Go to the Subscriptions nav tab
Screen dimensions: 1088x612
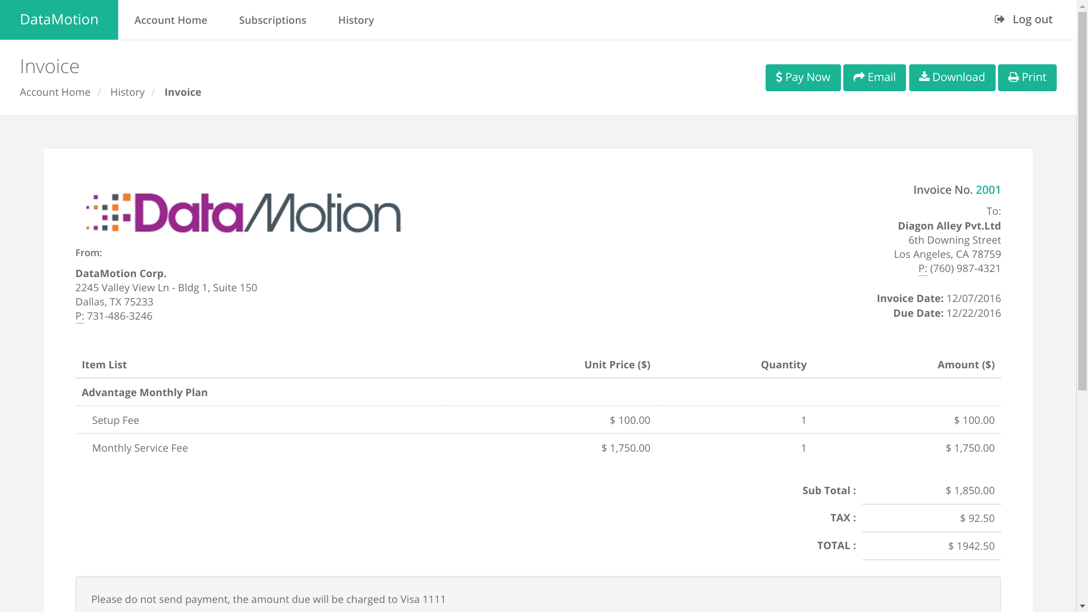point(273,20)
